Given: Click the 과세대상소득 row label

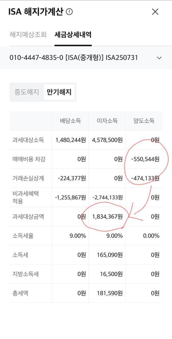Looking at the screenshot, I should pos(28,140).
